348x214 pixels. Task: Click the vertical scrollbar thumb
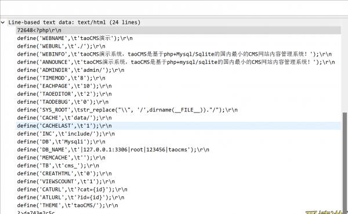click(x=345, y=162)
